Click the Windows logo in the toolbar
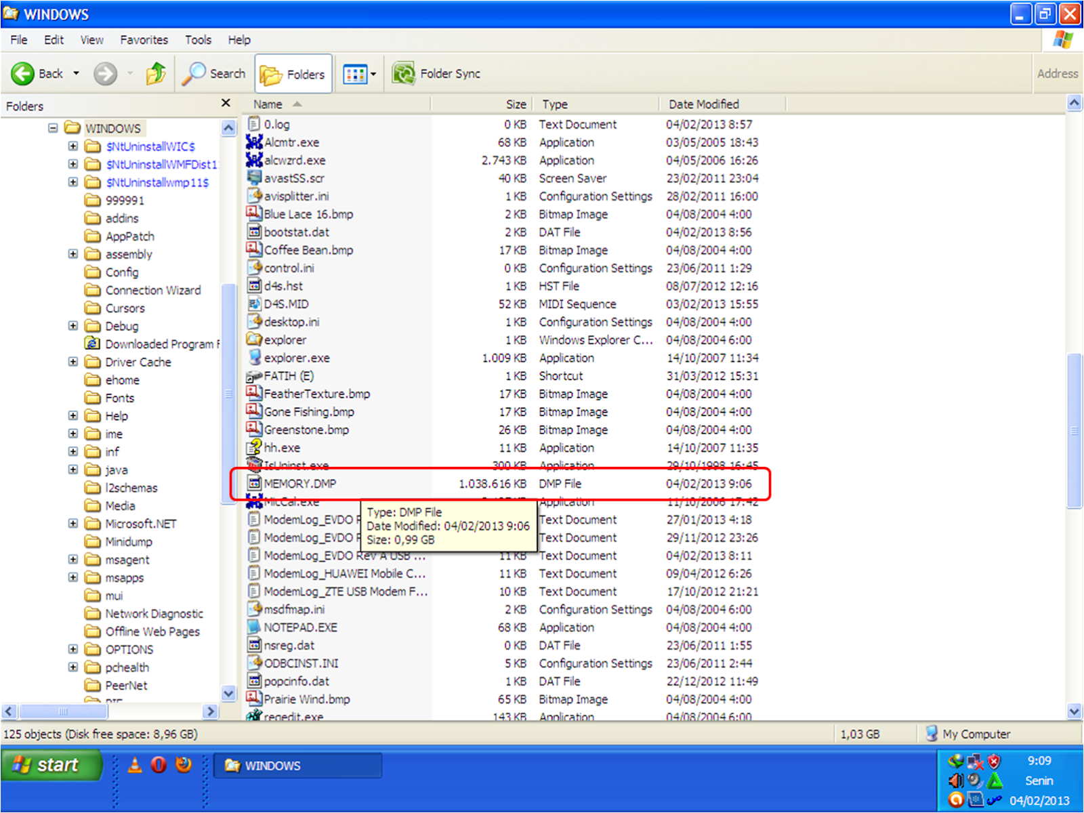The width and height of the screenshot is (1084, 813). click(x=1064, y=39)
